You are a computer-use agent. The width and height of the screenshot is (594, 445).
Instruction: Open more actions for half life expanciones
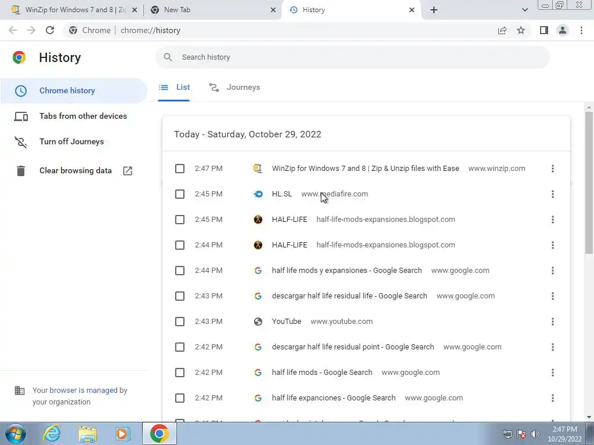pos(553,398)
